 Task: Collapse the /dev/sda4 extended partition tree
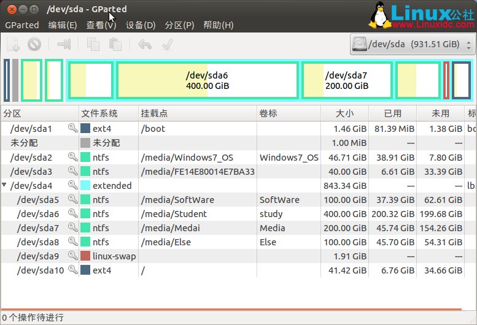coord(4,185)
